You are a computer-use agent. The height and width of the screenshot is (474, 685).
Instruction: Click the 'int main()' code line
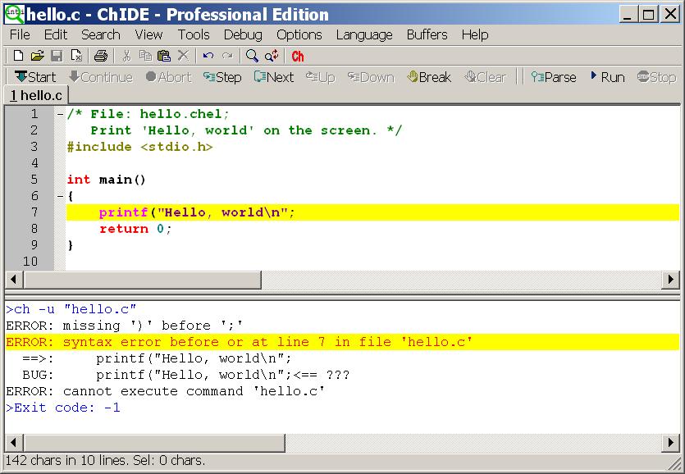106,180
